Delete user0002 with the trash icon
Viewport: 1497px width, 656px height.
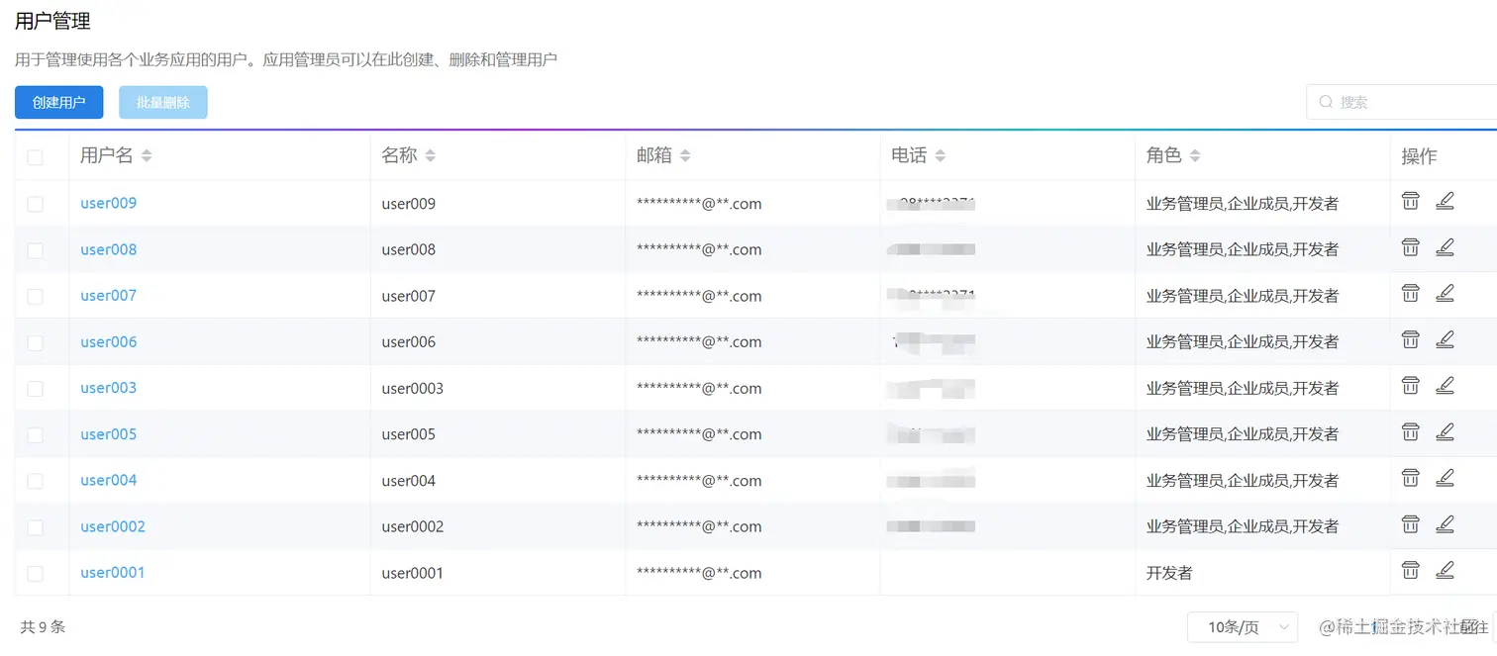(1410, 523)
